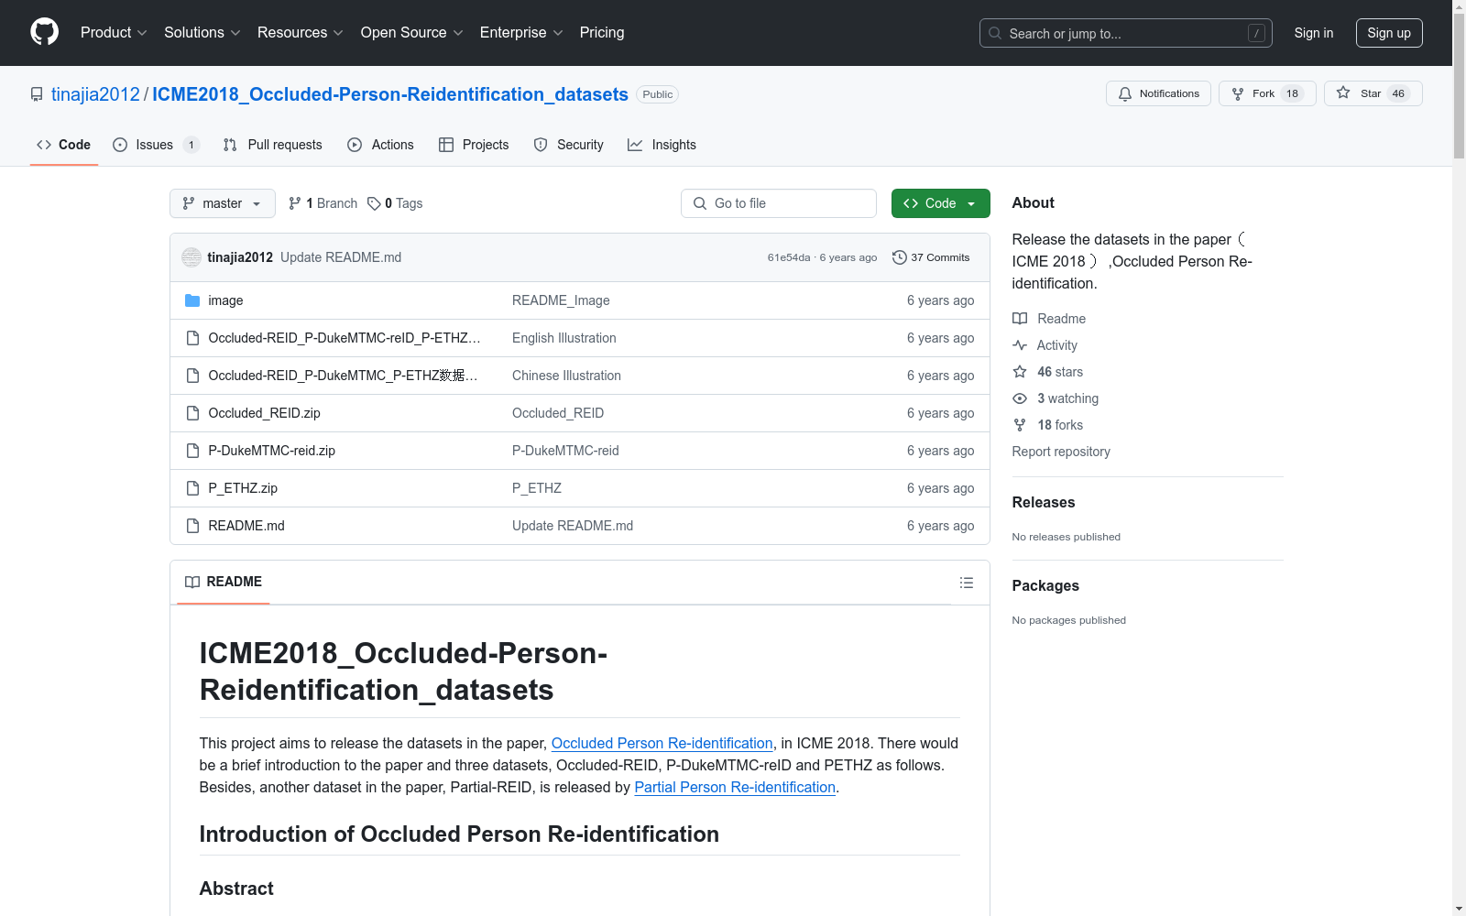The width and height of the screenshot is (1466, 916).
Task: Open the Projects tab
Action: click(x=474, y=145)
